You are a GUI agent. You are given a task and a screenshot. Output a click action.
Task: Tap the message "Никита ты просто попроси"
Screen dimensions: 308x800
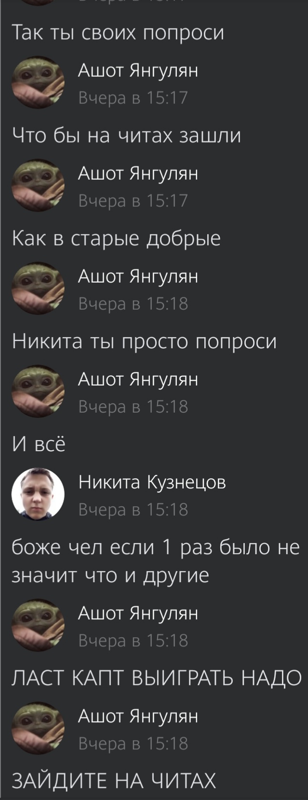144,342
